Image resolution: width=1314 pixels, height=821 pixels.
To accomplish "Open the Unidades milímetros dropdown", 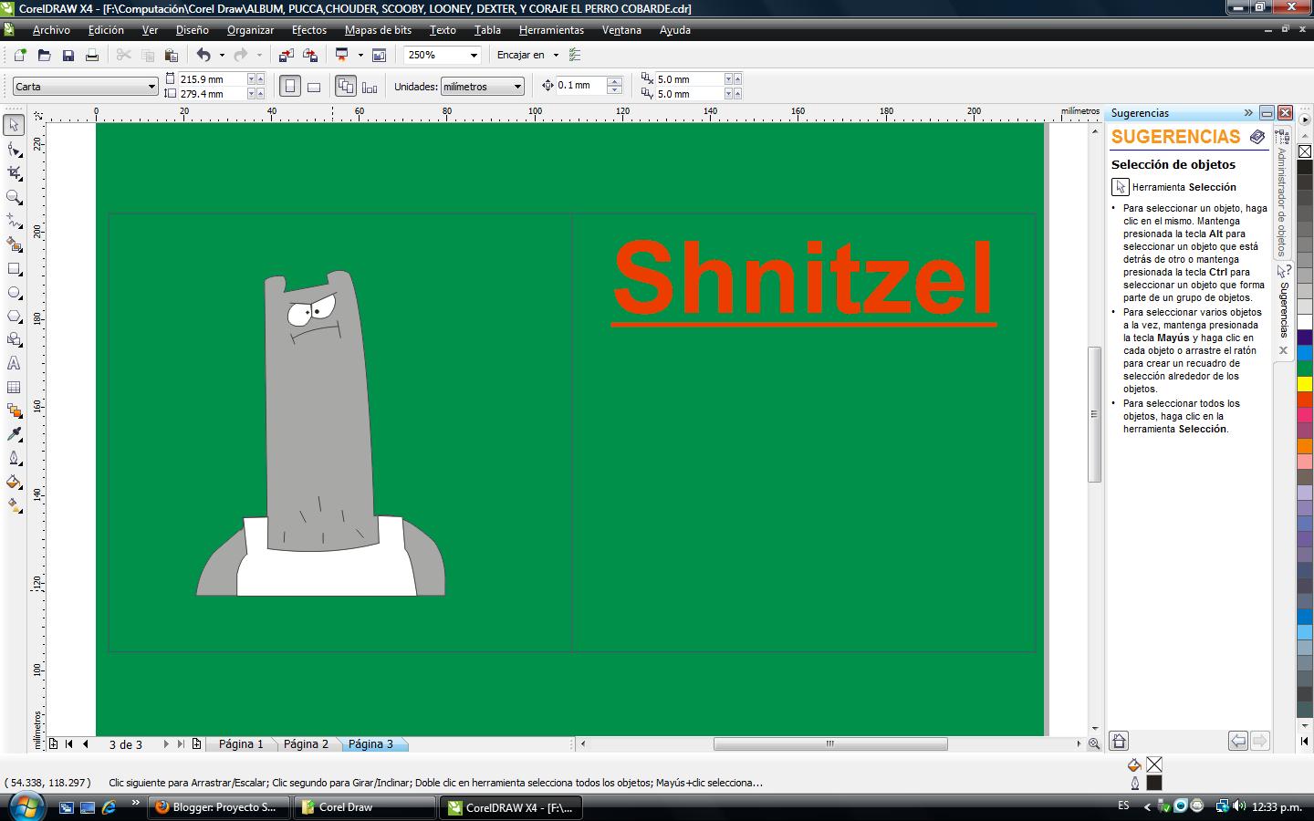I will [517, 87].
